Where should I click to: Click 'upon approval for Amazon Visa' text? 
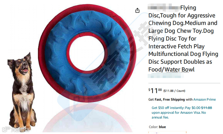click(x=176, y=113)
